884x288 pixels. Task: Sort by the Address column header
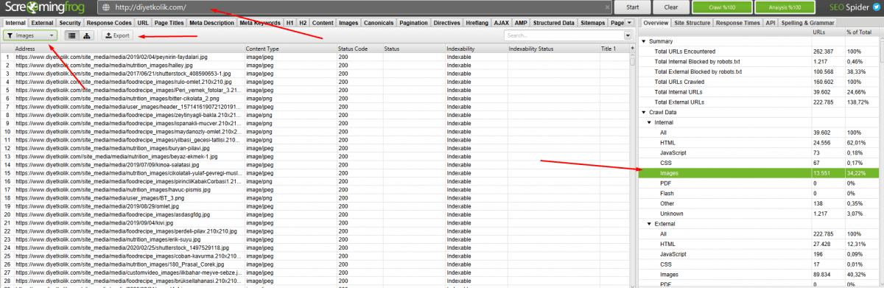(129, 49)
